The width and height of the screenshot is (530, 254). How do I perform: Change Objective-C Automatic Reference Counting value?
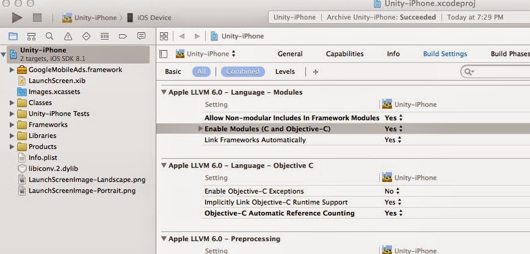point(394,213)
